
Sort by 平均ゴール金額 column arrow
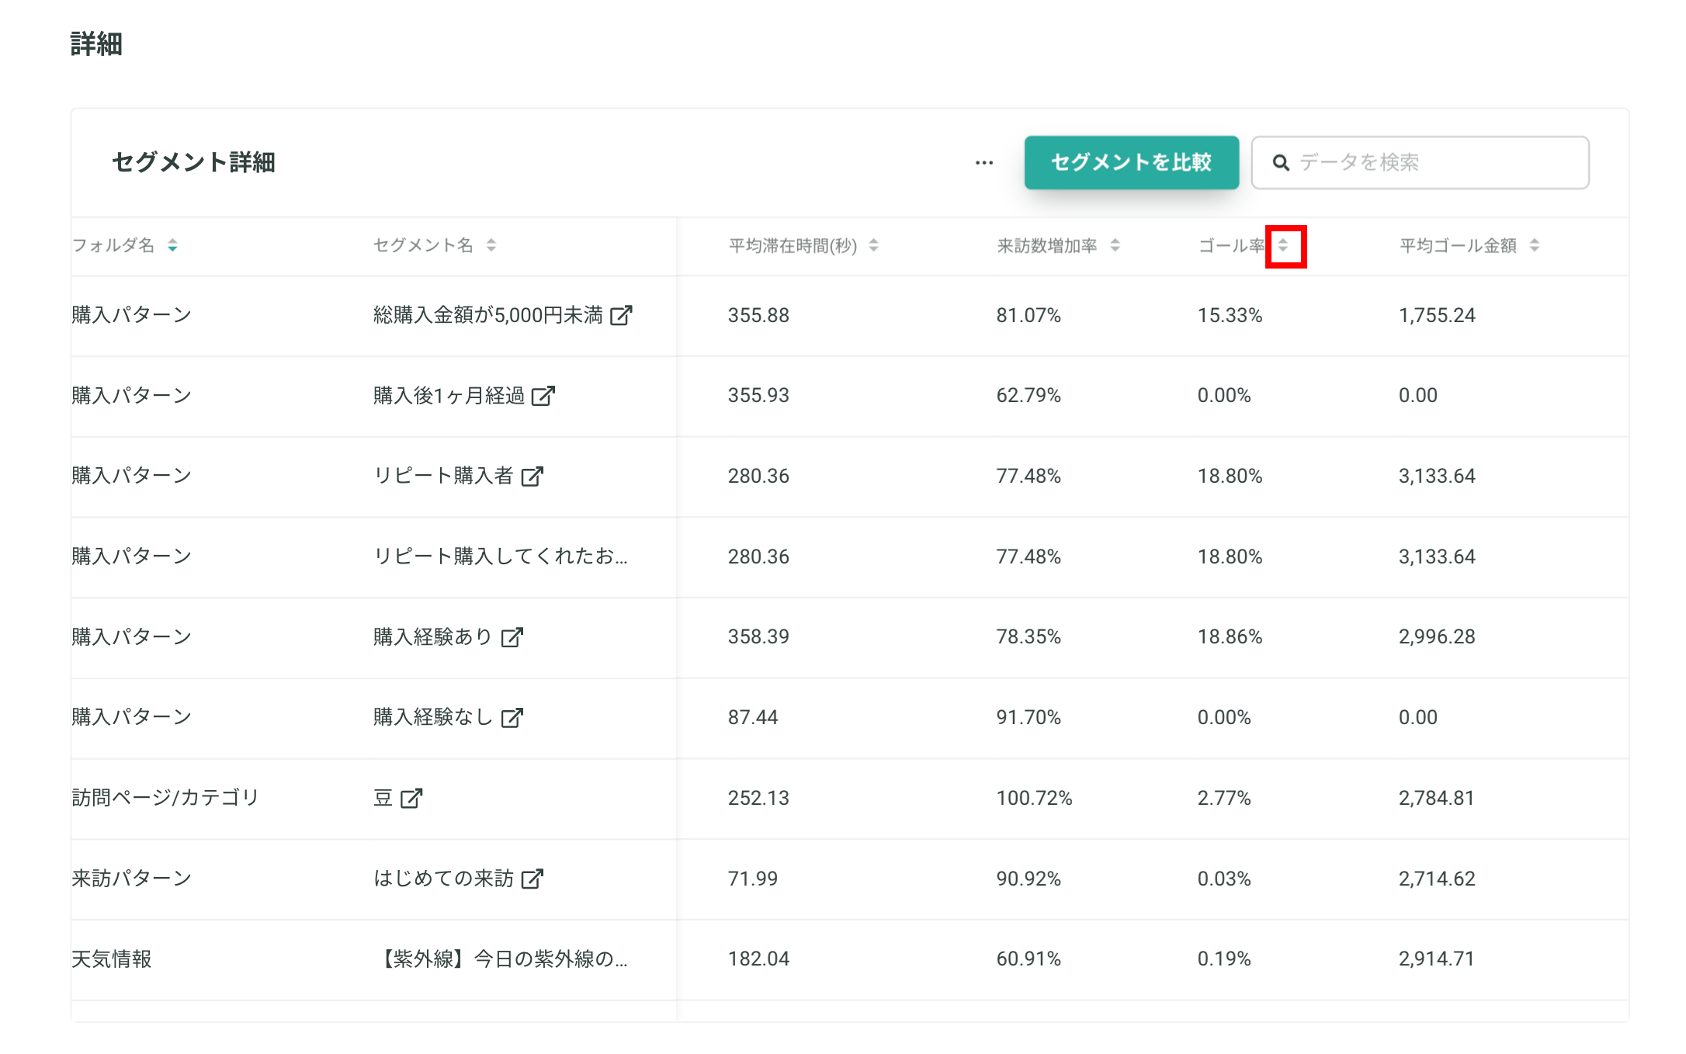click(x=1535, y=245)
